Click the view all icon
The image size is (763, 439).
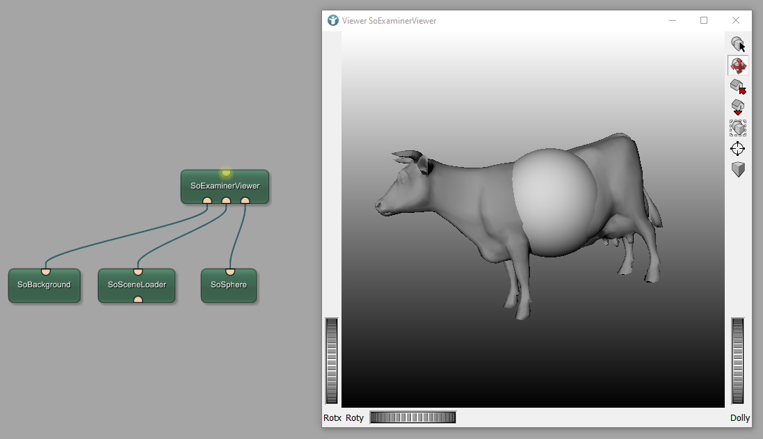pos(737,128)
